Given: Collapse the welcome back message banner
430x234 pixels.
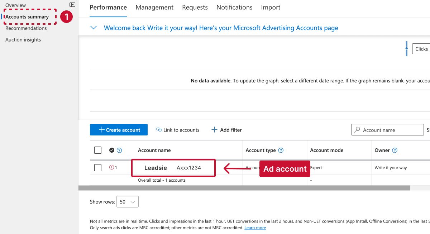Looking at the screenshot, I should (93, 27).
